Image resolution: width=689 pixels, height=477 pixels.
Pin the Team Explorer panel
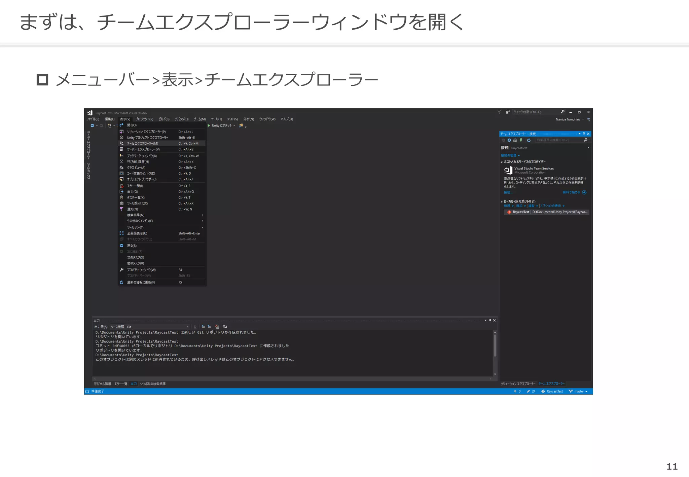click(x=584, y=134)
